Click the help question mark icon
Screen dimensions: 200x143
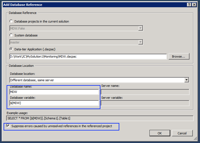tap(189, 5)
